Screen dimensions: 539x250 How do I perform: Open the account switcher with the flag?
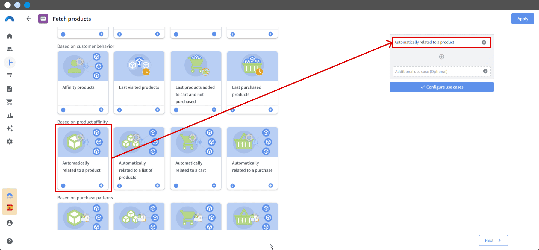[x=10, y=201]
